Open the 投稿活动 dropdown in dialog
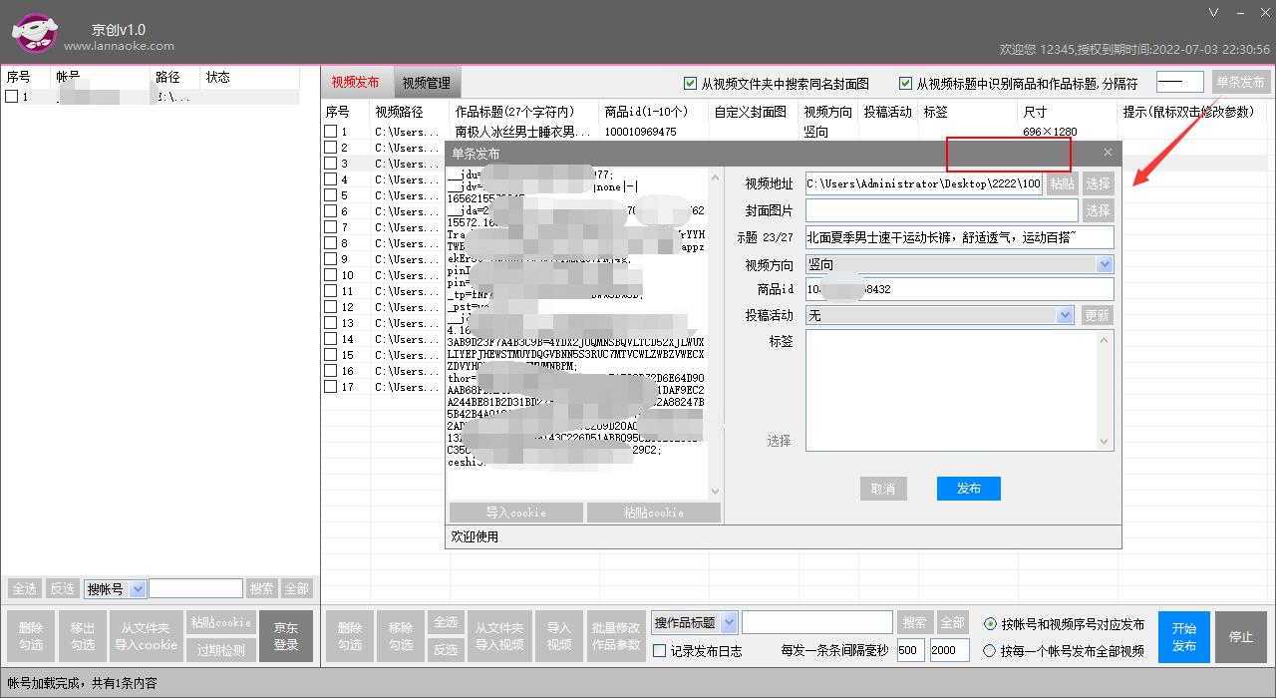Viewport: 1276px width, 698px height. 1065,315
